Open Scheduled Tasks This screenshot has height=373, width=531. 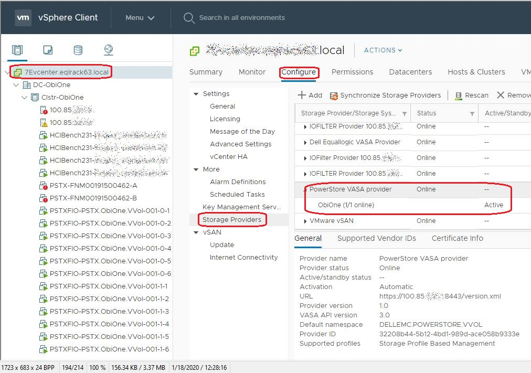[237, 194]
